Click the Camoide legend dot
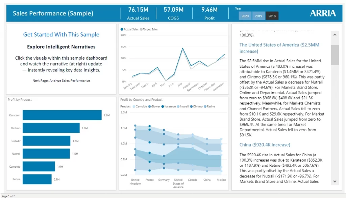346x198 pixels. 134,106
